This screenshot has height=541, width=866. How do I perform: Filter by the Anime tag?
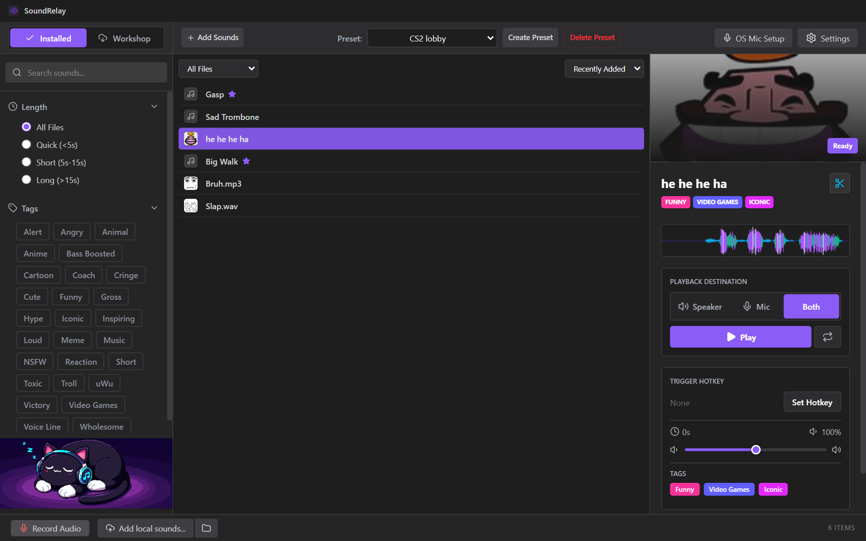(x=35, y=253)
